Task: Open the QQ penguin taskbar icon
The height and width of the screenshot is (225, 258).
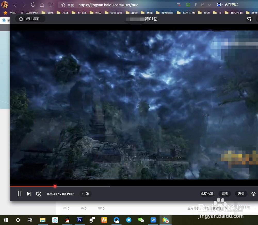Action: [x=67, y=220]
